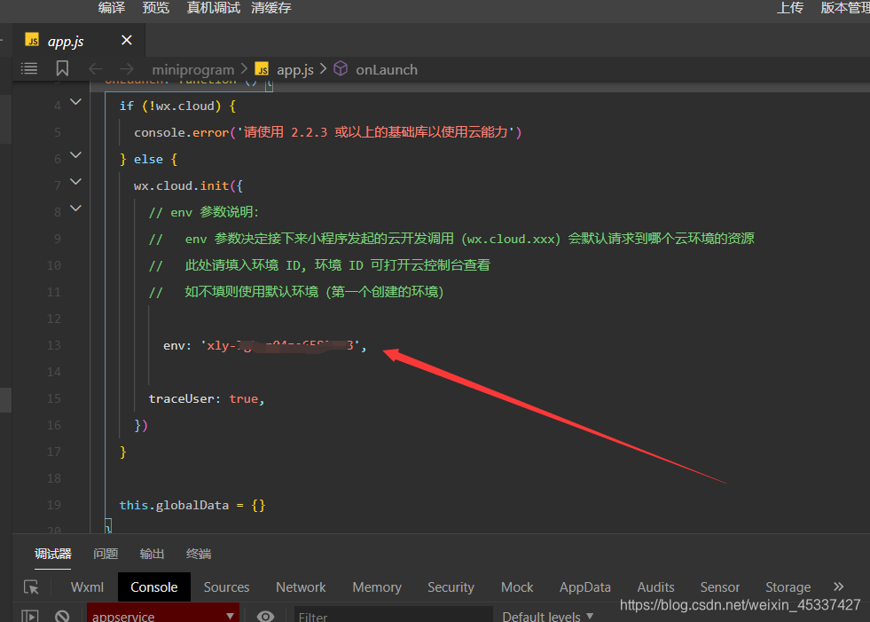870x622 pixels.
Task: Click the console Filter input field
Action: (394, 615)
